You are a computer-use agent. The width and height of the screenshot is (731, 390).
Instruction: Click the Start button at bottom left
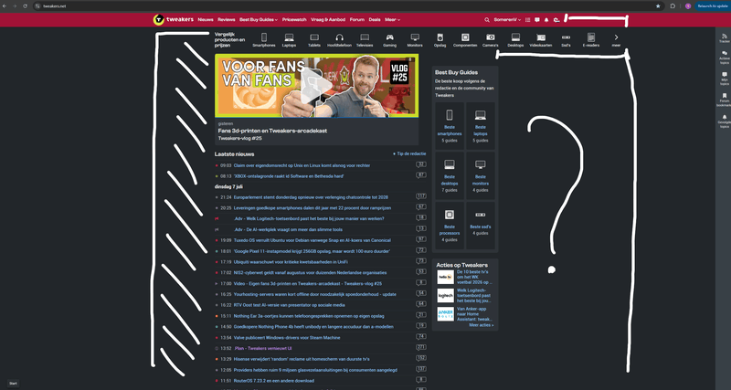[13, 384]
